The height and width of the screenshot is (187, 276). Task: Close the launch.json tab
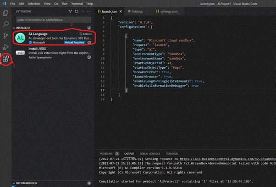[x=121, y=11]
